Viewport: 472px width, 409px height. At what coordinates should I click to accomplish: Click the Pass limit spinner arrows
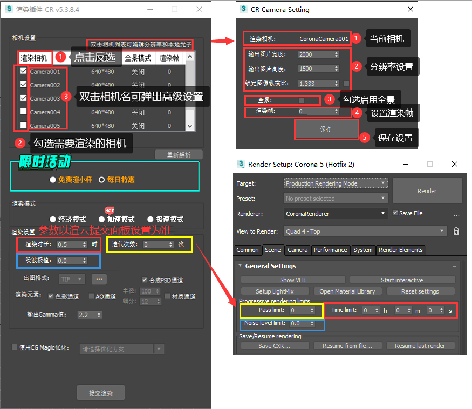pos(312,310)
